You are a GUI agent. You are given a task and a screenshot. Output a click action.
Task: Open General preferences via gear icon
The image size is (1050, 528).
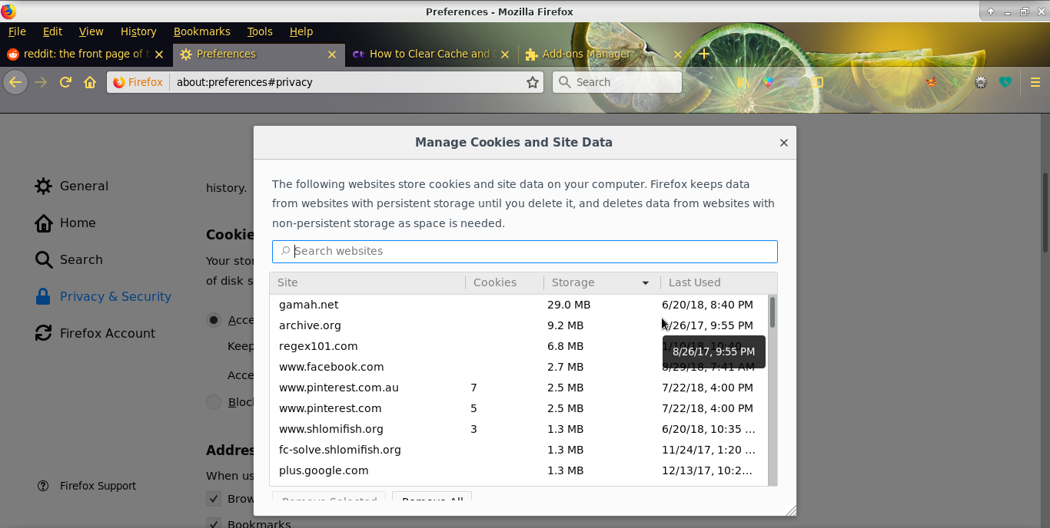tap(44, 186)
